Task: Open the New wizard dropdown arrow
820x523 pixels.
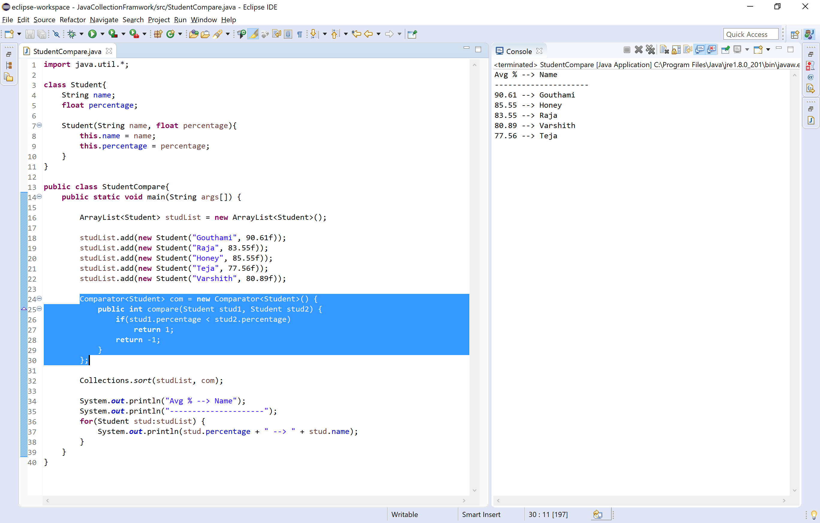Action: tap(19, 34)
